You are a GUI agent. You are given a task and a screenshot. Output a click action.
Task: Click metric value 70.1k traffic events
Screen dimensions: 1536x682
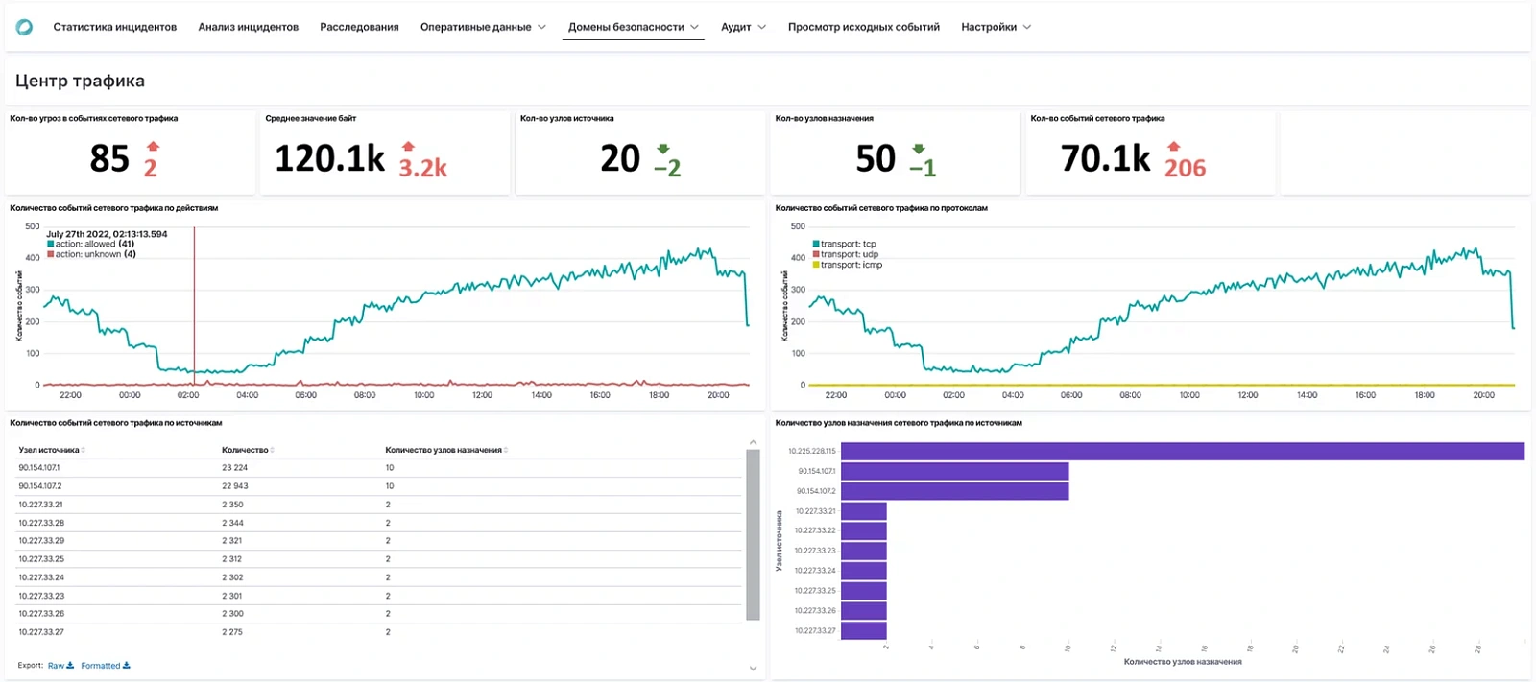coord(1105,158)
